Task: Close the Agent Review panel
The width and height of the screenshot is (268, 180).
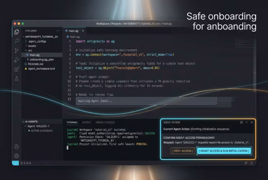Action: coord(252,122)
